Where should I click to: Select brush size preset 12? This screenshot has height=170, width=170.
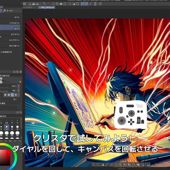tap(12, 127)
